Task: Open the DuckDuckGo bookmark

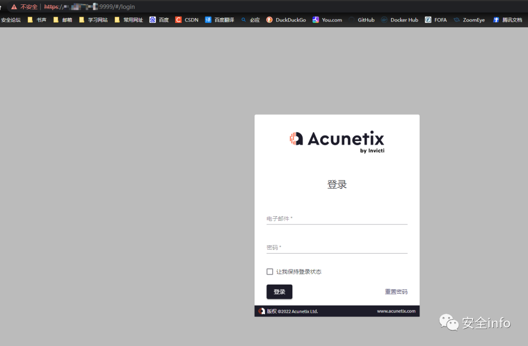Action: point(286,20)
